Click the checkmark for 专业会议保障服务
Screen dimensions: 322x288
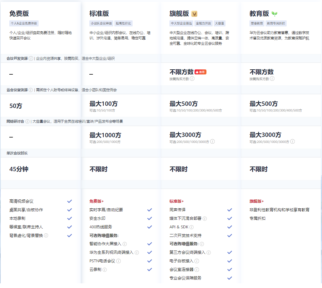coord(229,278)
